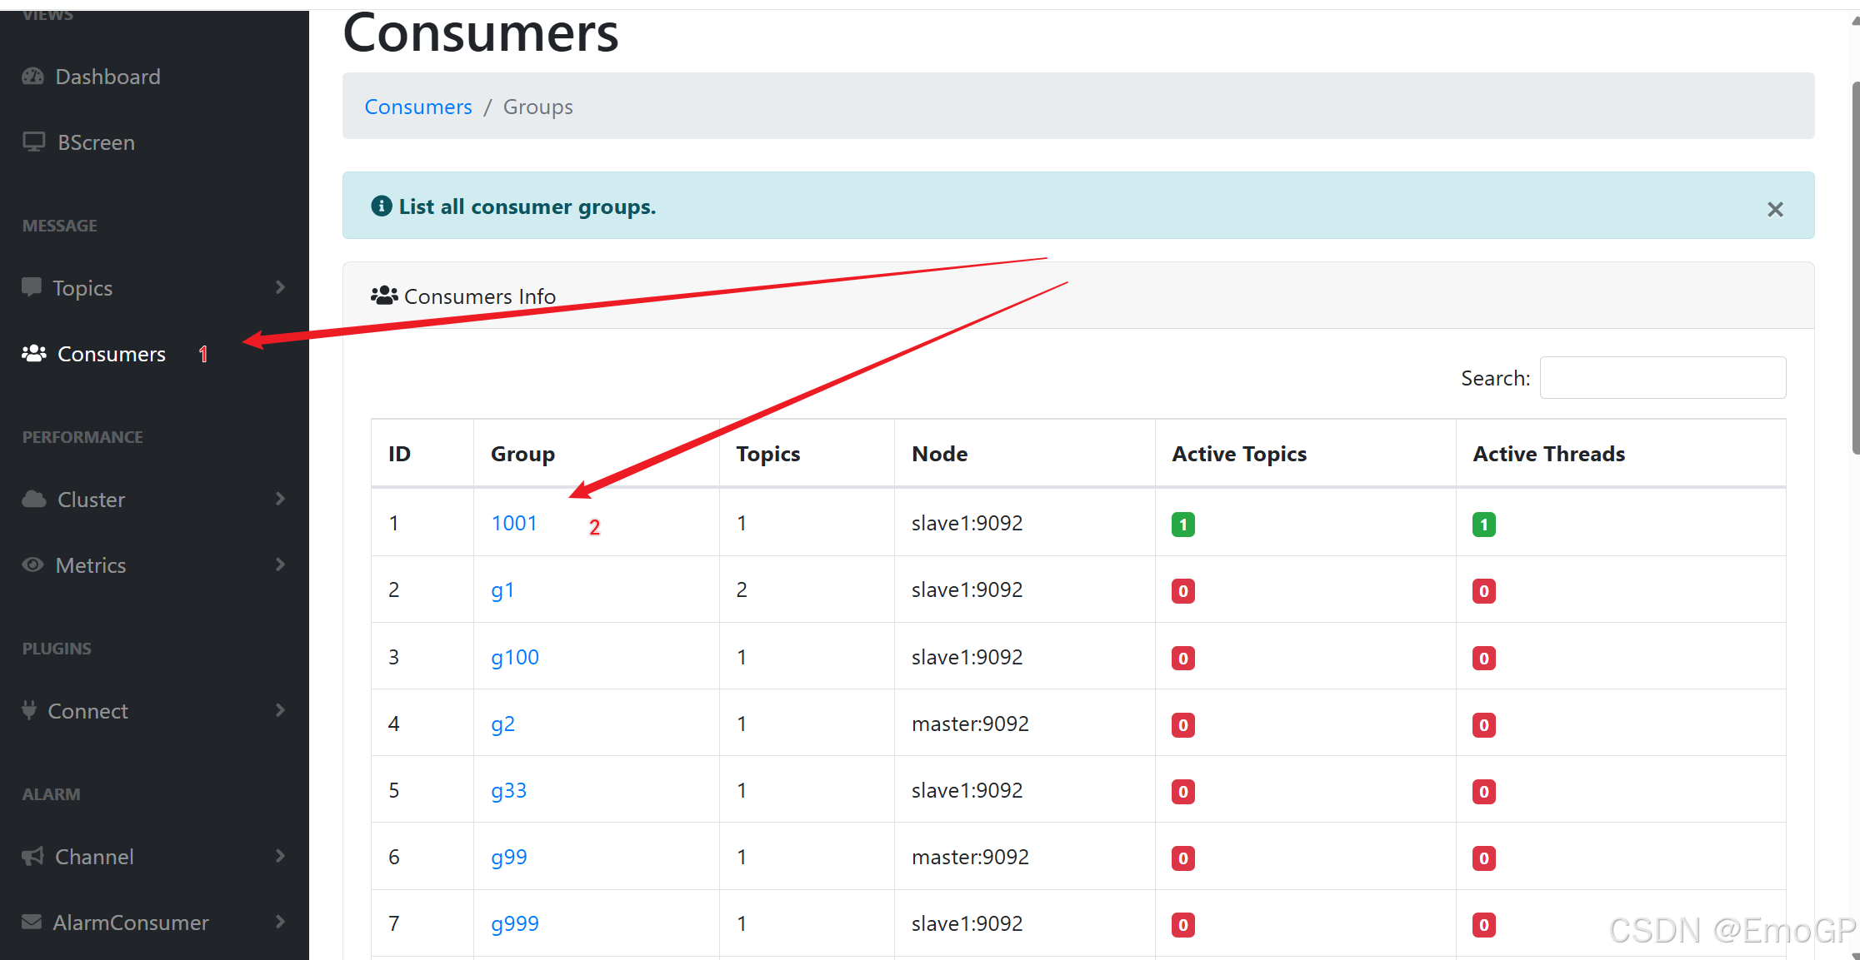Click the Connect plug icon
This screenshot has width=1860, height=960.
tap(29, 711)
